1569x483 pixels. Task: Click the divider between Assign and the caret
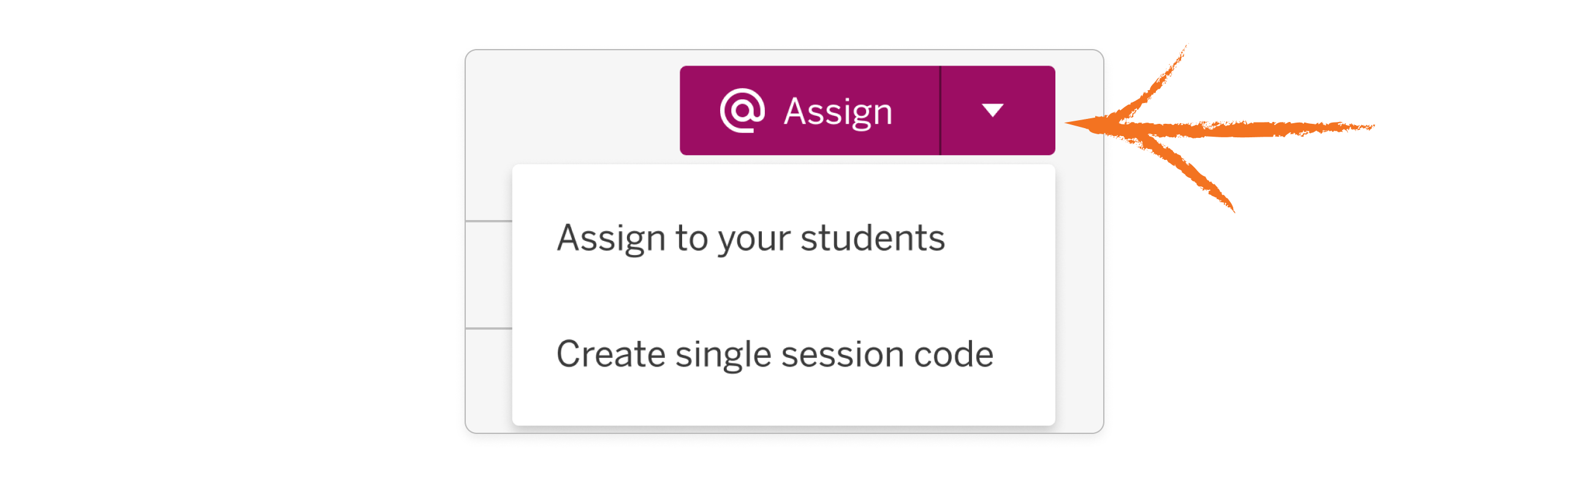pos(941,110)
